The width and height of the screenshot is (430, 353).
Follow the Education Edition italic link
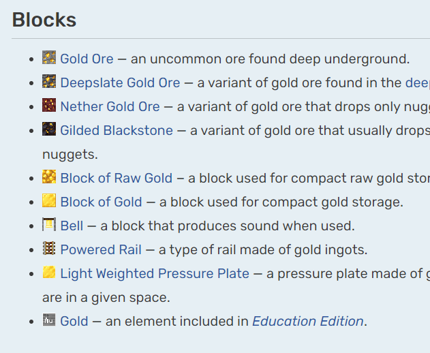(x=308, y=322)
